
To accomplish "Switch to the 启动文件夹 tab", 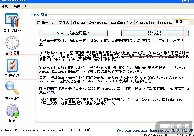I will coord(60,22).
